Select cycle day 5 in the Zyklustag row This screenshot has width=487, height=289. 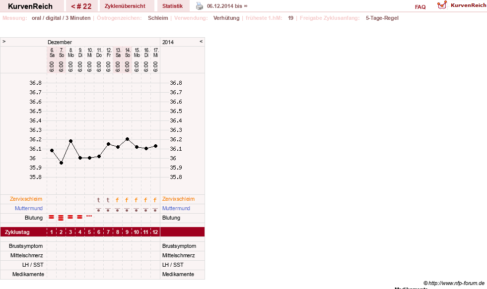89,232
